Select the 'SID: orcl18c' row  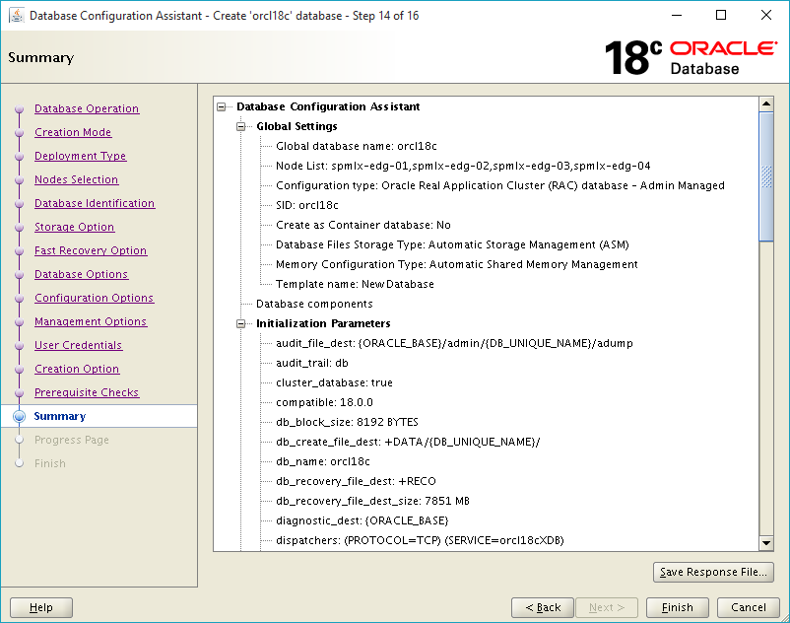(306, 205)
